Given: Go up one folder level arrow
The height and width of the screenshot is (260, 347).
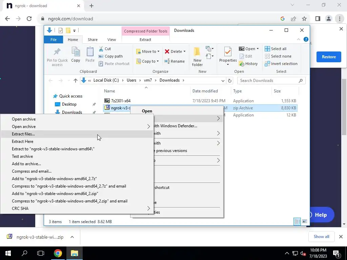Looking at the screenshot, I should point(76,81).
